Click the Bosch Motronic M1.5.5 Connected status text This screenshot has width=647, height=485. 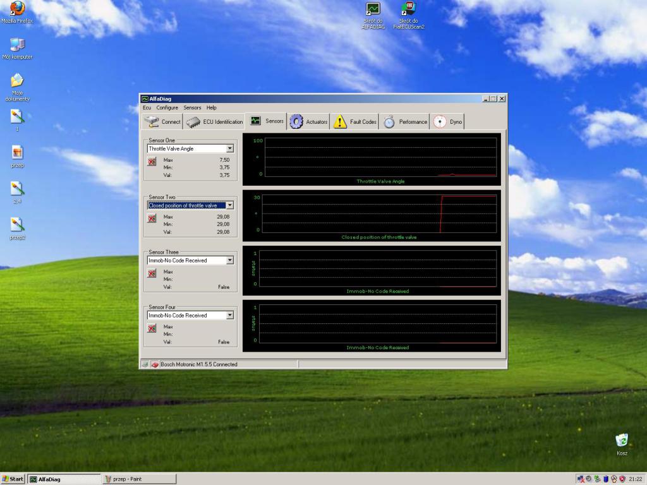click(199, 364)
